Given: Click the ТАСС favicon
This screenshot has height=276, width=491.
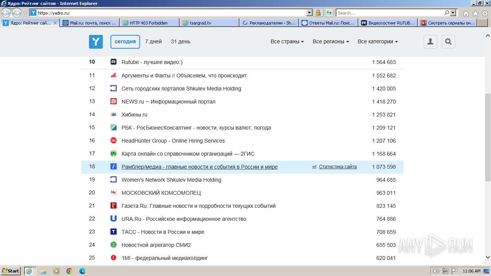Looking at the screenshot, I should click(114, 232).
